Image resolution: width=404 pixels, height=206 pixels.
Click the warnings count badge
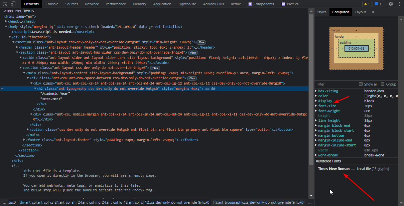367,4
